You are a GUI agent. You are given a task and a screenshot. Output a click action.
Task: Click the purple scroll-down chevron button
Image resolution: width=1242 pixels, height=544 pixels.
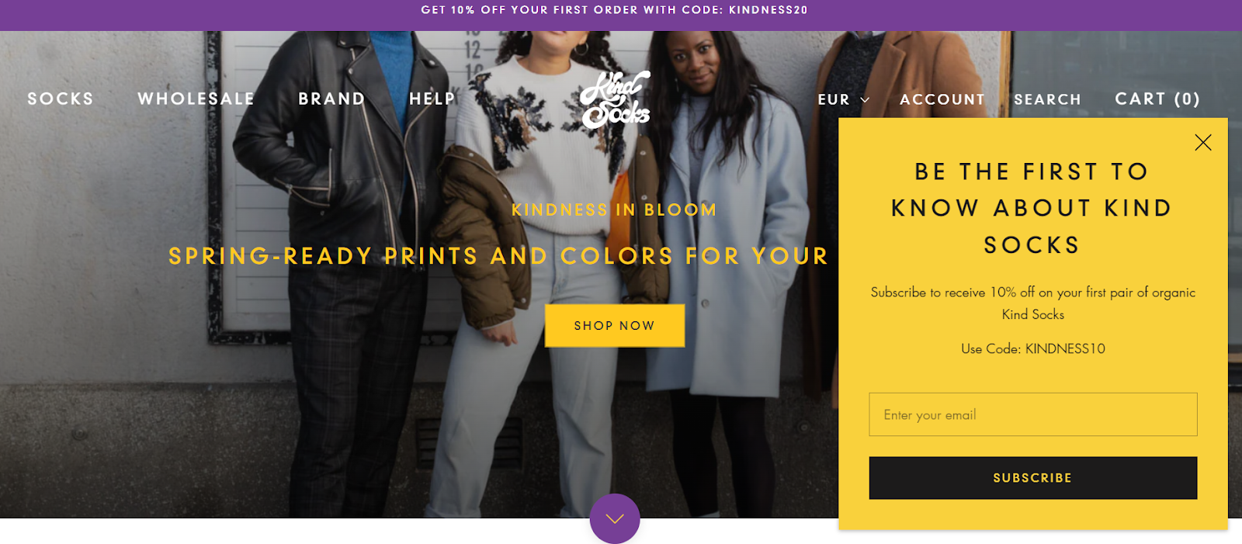[615, 518]
